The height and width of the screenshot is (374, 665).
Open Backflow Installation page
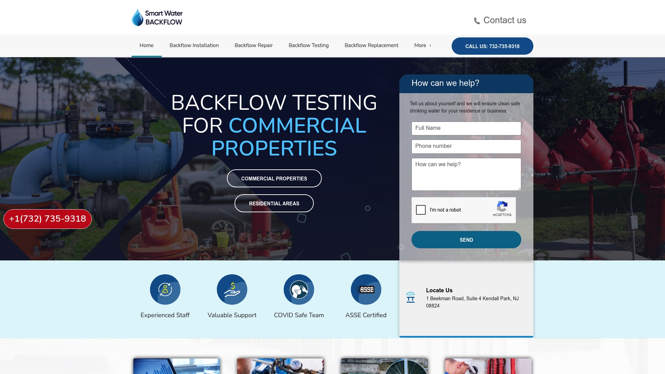(194, 45)
